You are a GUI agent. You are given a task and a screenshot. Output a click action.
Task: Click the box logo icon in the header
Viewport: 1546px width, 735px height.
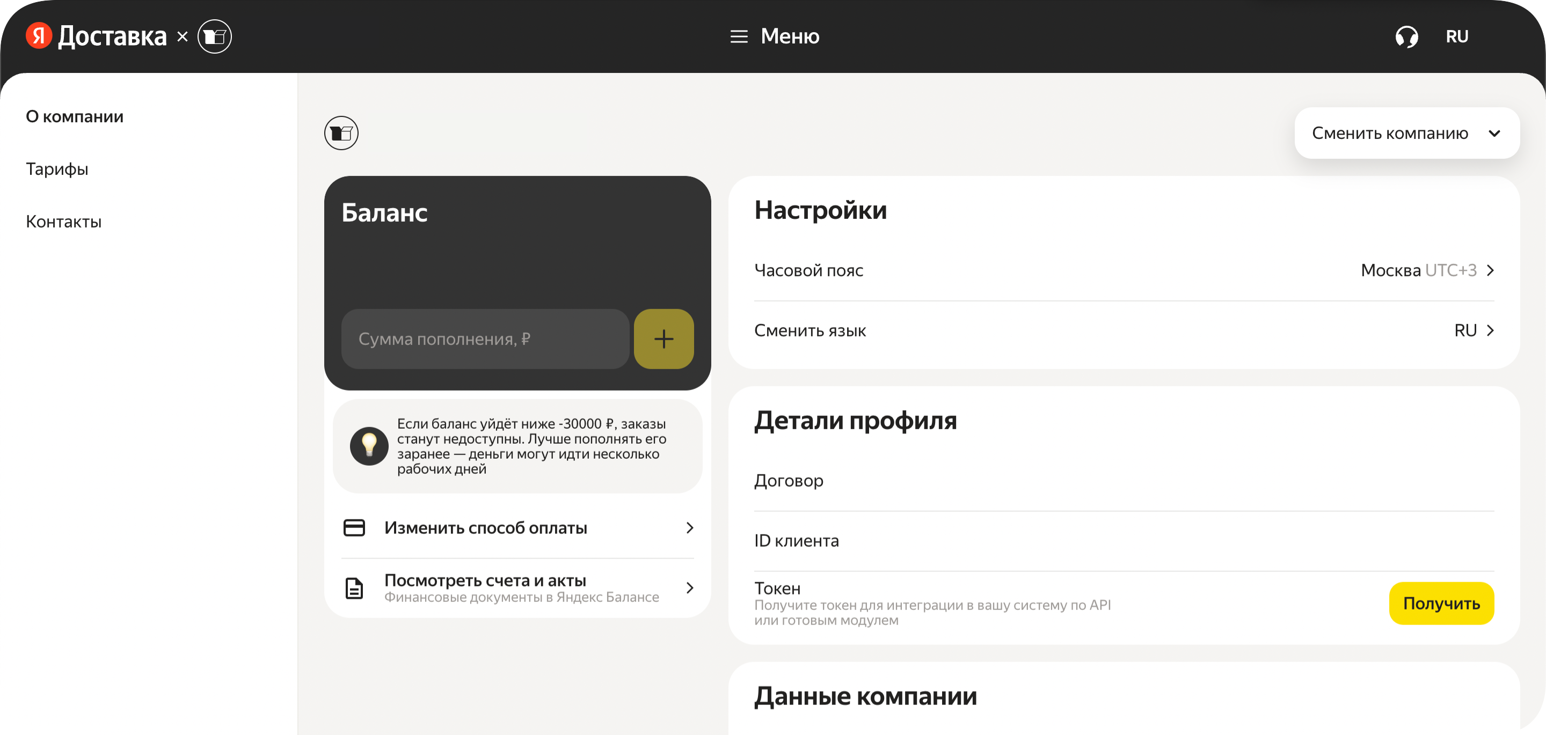pyautogui.click(x=215, y=36)
